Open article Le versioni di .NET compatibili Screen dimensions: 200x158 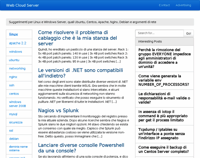(x=81, y=73)
